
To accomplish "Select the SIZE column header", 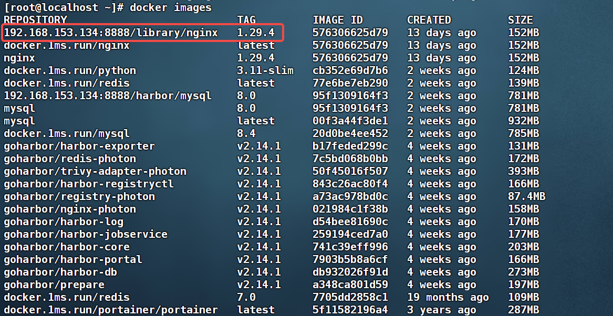I will [x=521, y=20].
